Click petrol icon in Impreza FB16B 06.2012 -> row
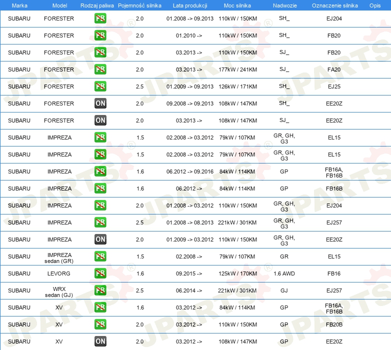Screen dimensions: 391x350 [x=100, y=188]
